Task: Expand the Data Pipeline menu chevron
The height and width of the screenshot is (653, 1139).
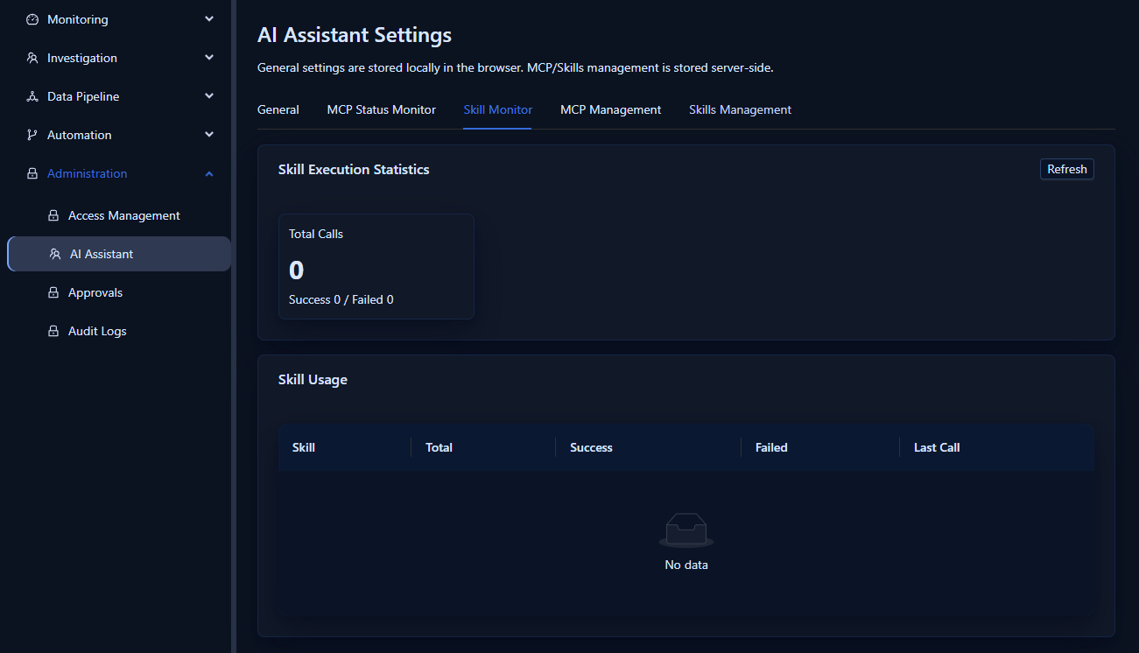Action: [209, 96]
